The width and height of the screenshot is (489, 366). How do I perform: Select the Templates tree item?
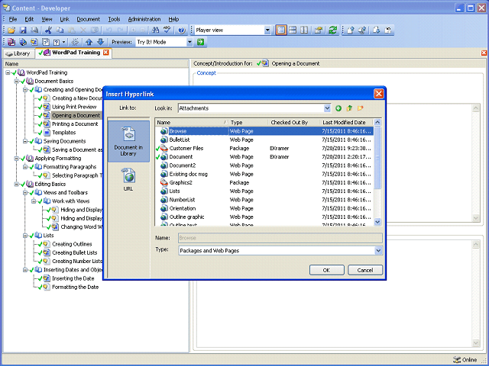click(64, 133)
